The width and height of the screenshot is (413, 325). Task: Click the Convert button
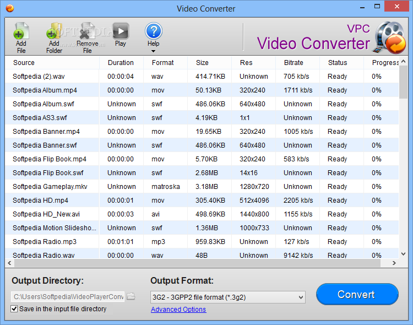357,294
